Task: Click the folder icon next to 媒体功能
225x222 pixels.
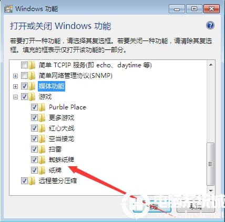Action: click(x=32, y=86)
